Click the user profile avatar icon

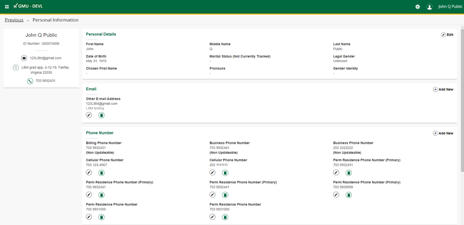pos(429,7)
